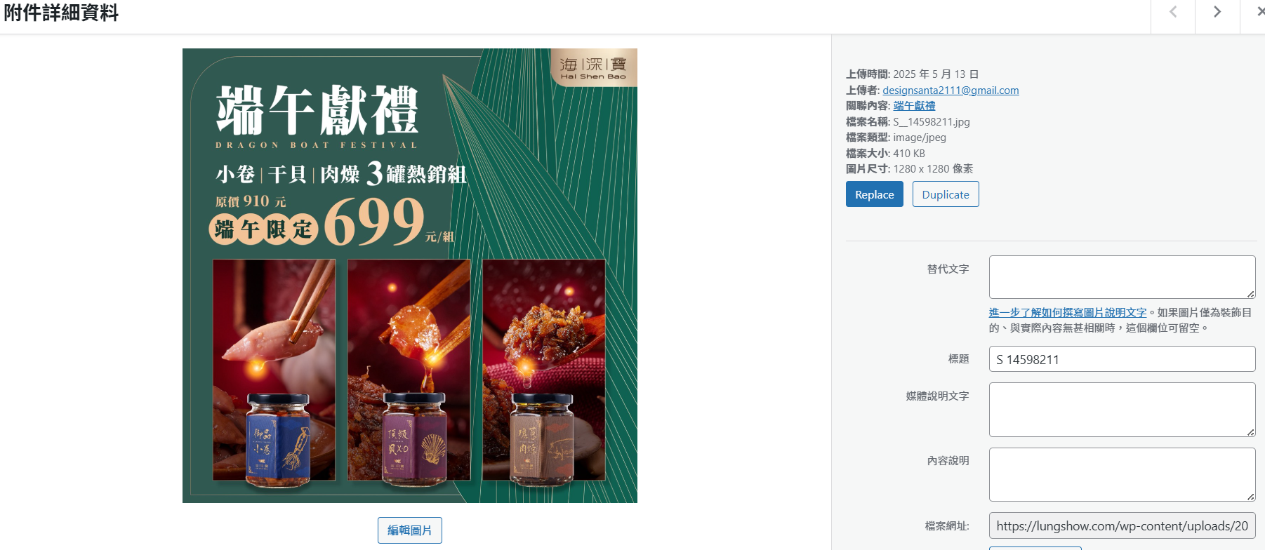Open link 進一步了解如何撰寫圖片說明文字
This screenshot has width=1265, height=550.
(1068, 313)
